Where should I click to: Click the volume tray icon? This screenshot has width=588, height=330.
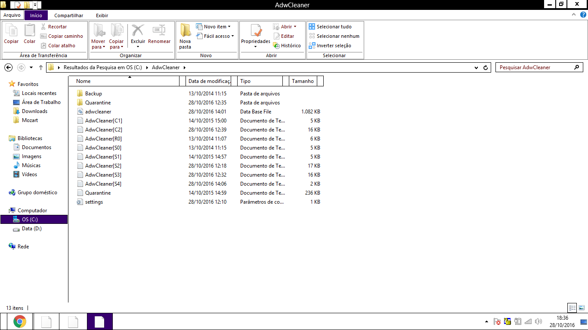click(538, 321)
